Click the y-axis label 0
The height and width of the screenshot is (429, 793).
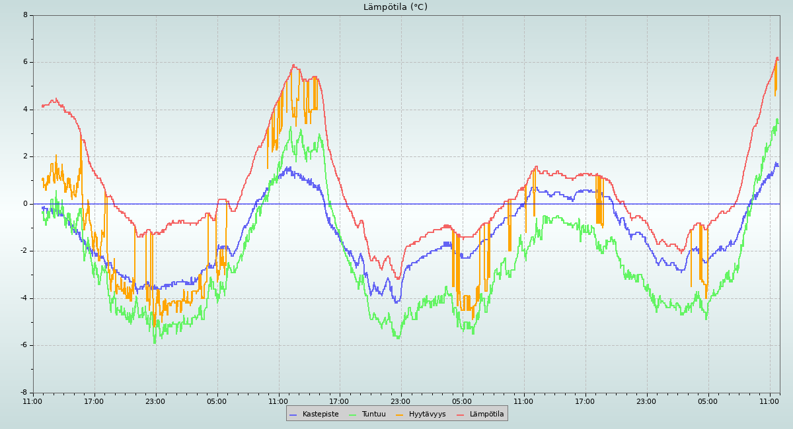25,204
